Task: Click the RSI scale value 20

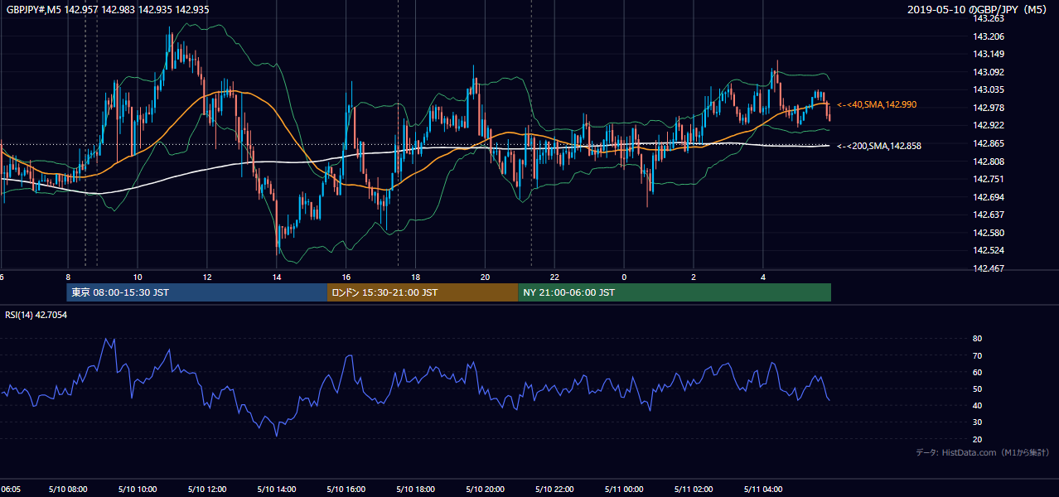Action: tap(978, 439)
